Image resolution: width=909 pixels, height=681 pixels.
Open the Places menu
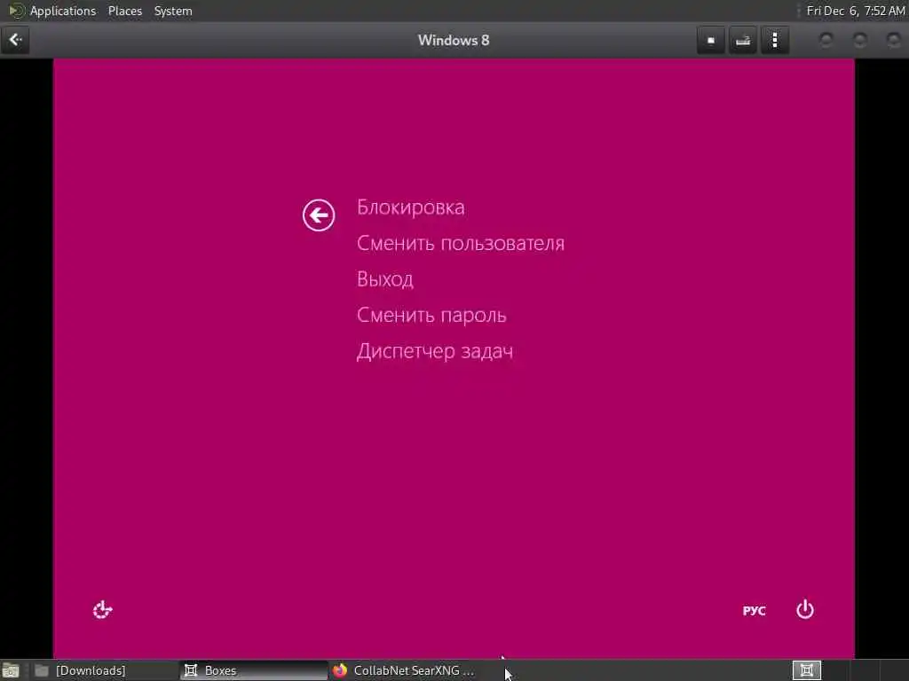[x=124, y=11]
